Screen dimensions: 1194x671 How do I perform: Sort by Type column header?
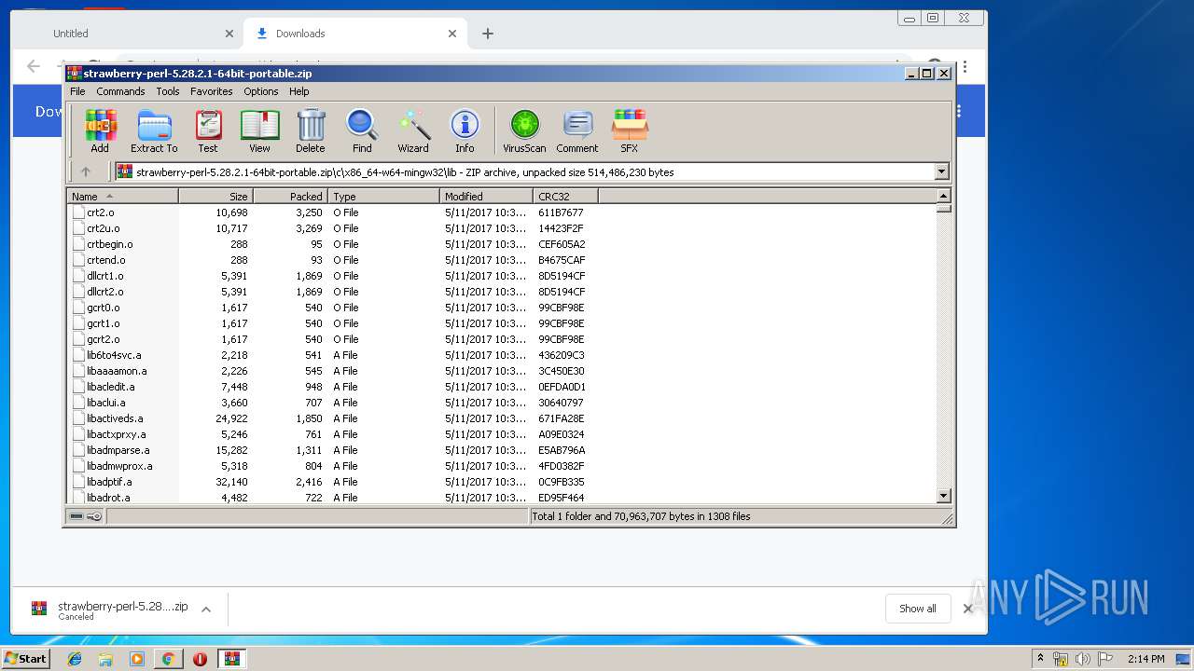383,197
